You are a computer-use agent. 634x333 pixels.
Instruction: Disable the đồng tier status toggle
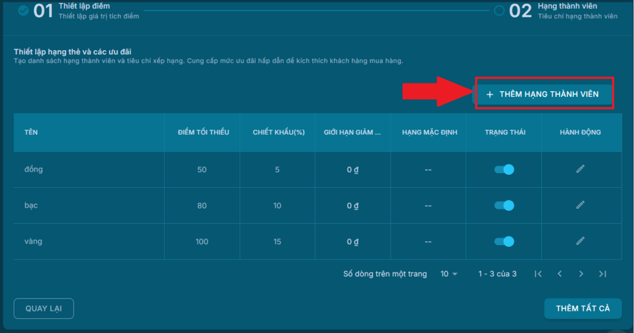(x=504, y=169)
